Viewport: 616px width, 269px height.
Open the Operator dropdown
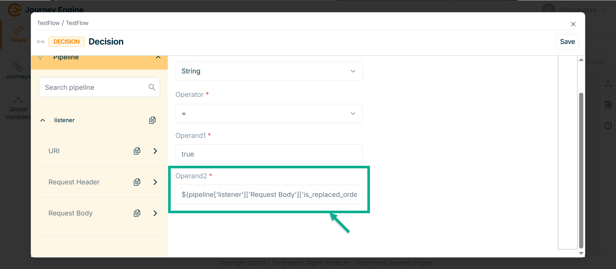(269, 113)
